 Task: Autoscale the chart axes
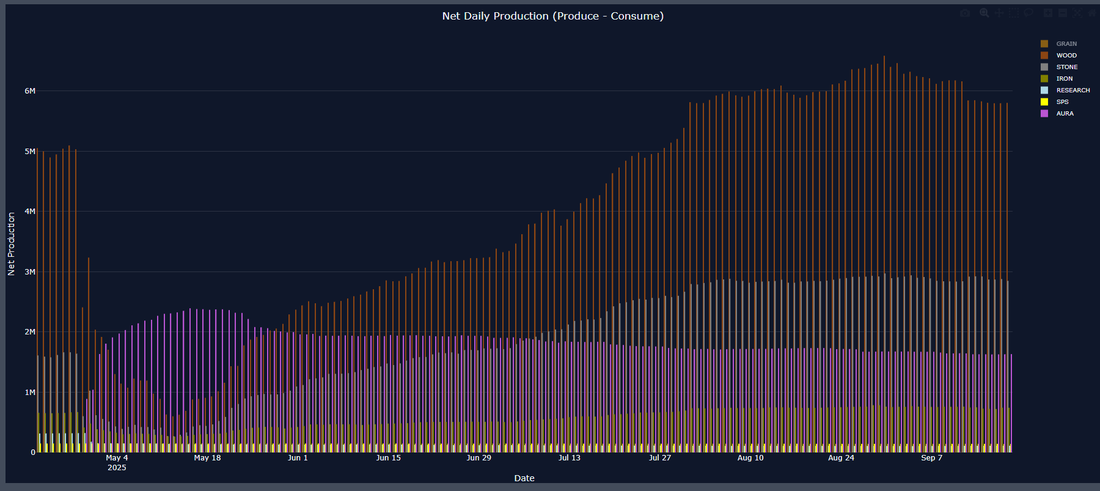1077,13
